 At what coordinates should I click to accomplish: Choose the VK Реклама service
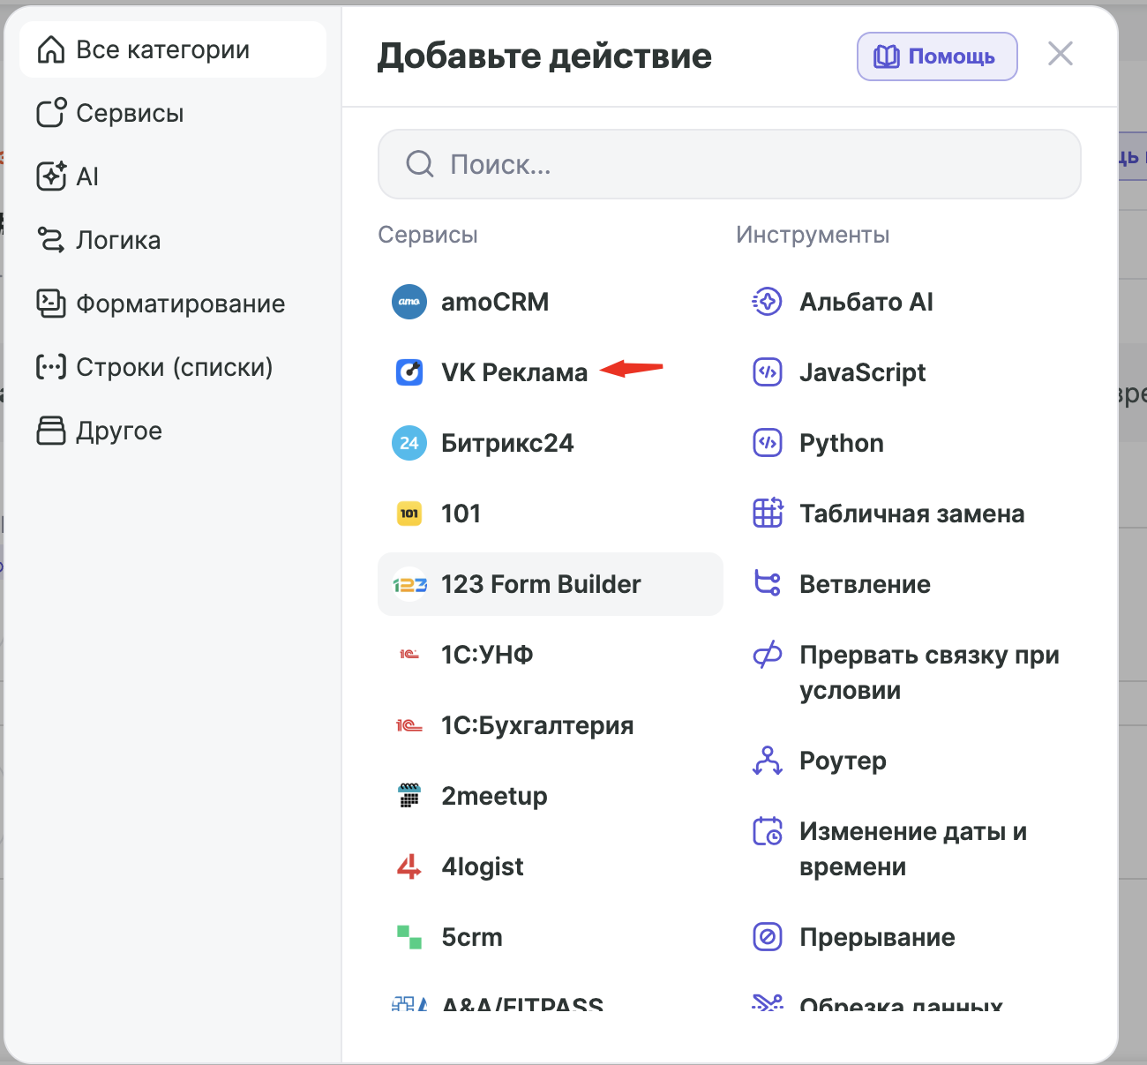[551, 372]
